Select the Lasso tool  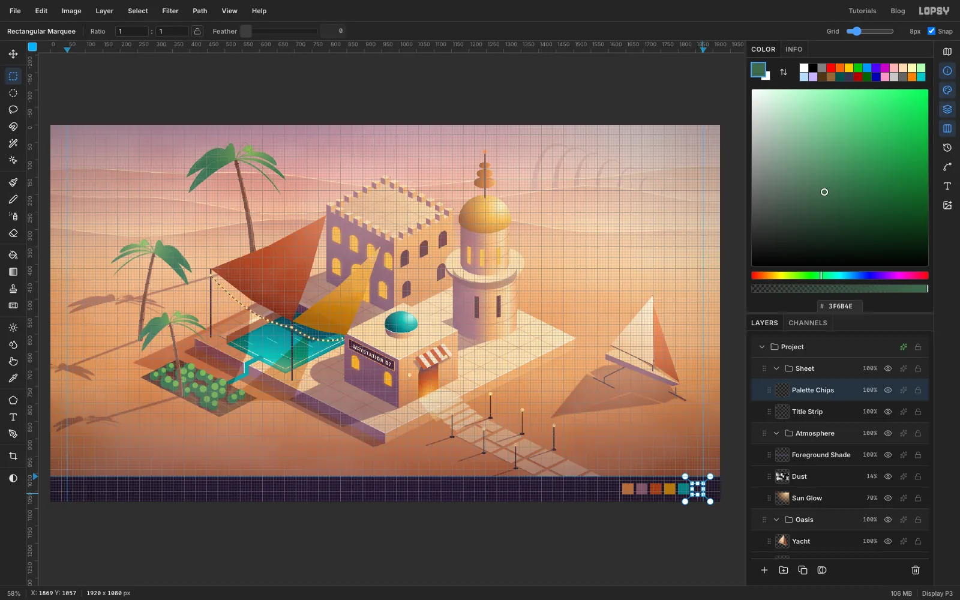[x=13, y=110]
